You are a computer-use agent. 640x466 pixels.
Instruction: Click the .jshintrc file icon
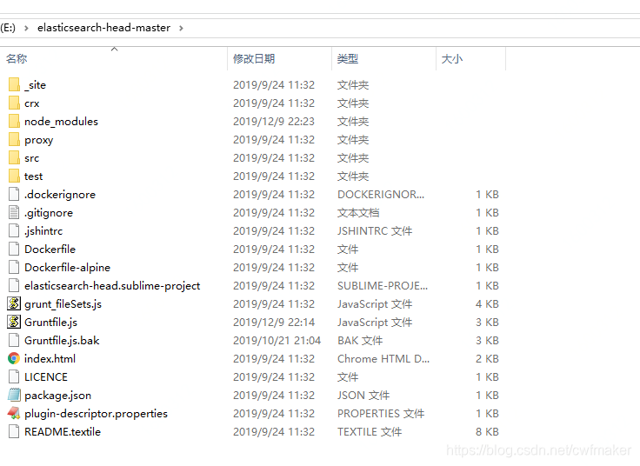tap(14, 231)
